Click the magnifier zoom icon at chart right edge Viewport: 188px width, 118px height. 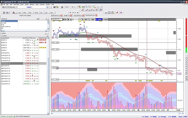click(186, 79)
